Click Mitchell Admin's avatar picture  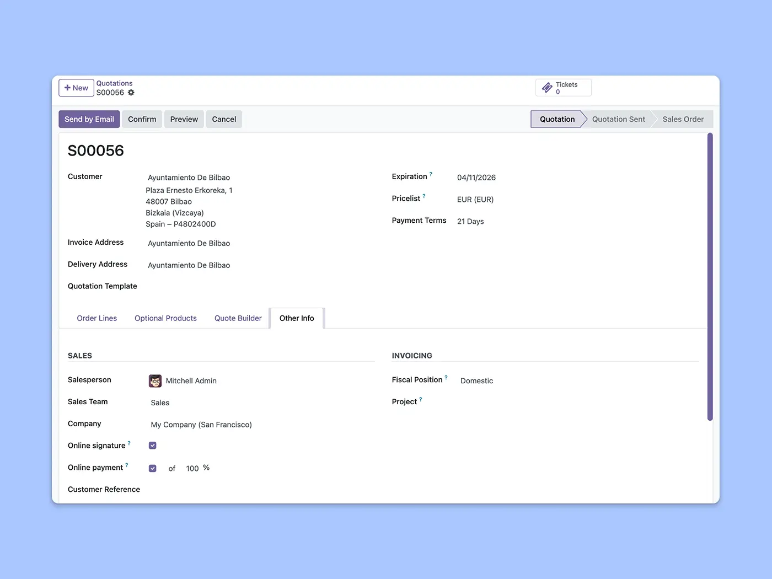click(155, 381)
